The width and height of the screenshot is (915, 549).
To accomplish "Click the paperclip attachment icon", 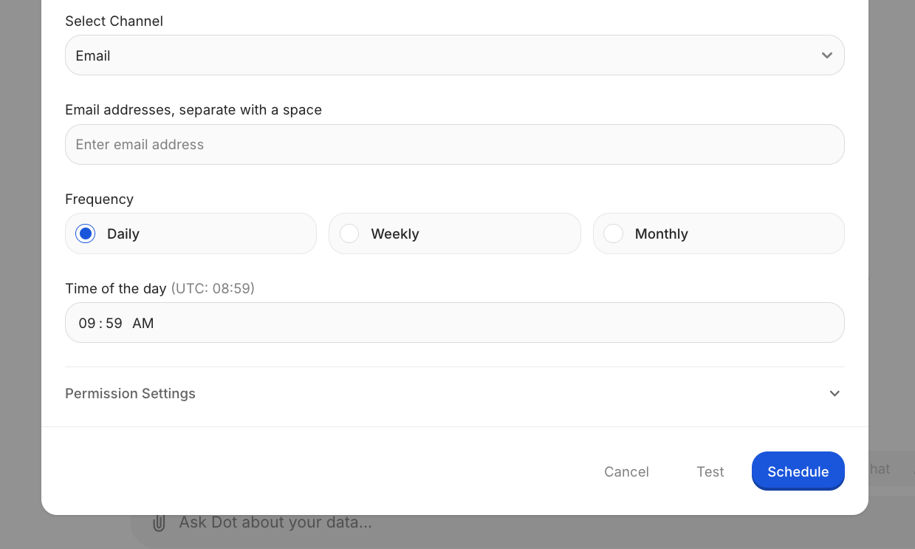I will click(x=158, y=523).
